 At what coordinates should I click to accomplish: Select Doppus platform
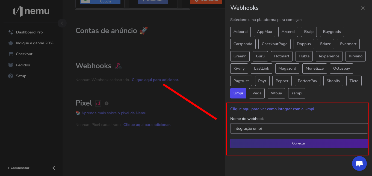304,44
